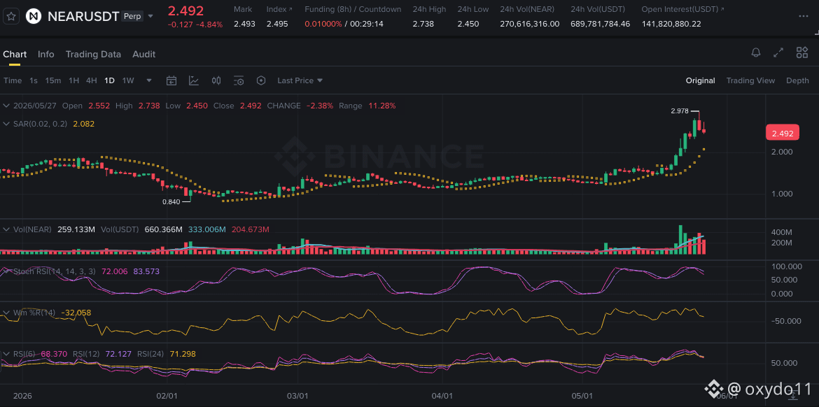This screenshot has height=407, width=819.
Task: Click the 400M volume axis label
Action: tap(781, 231)
